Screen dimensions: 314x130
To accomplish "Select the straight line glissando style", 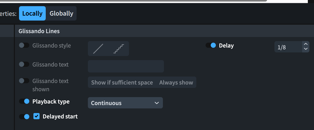I will tap(98, 49).
